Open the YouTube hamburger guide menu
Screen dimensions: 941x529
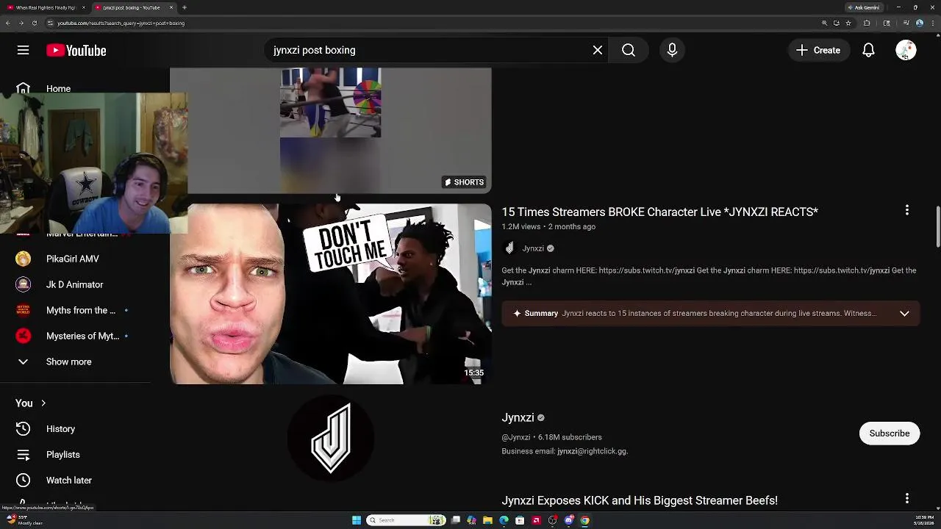(x=23, y=50)
